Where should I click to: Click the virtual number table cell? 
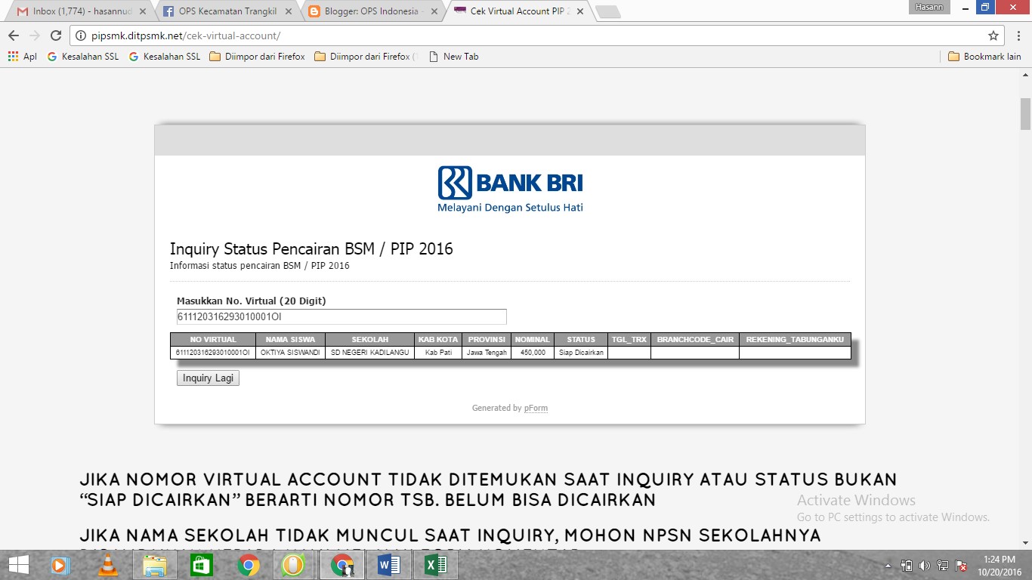(213, 353)
